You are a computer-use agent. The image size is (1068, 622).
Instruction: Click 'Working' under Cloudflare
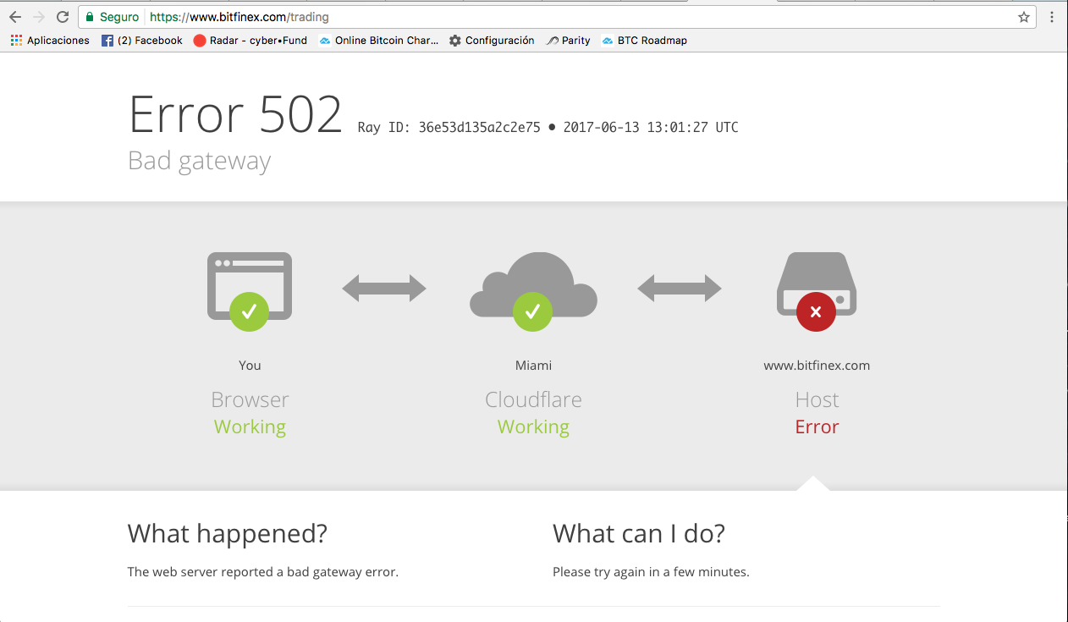click(533, 427)
